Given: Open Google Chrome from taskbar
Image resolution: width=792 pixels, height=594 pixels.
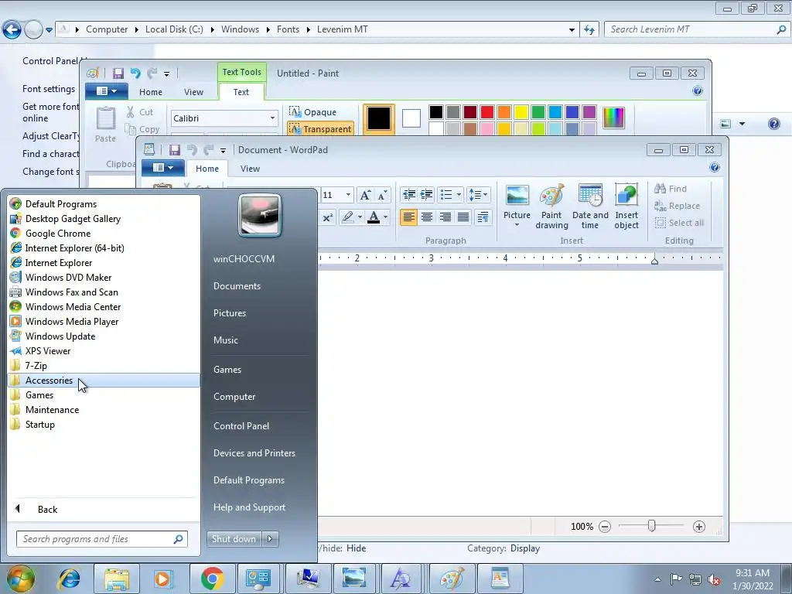Looking at the screenshot, I should [x=212, y=579].
